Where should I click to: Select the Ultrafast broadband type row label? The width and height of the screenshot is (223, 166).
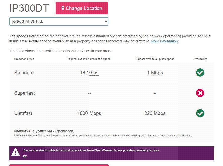point(23,113)
